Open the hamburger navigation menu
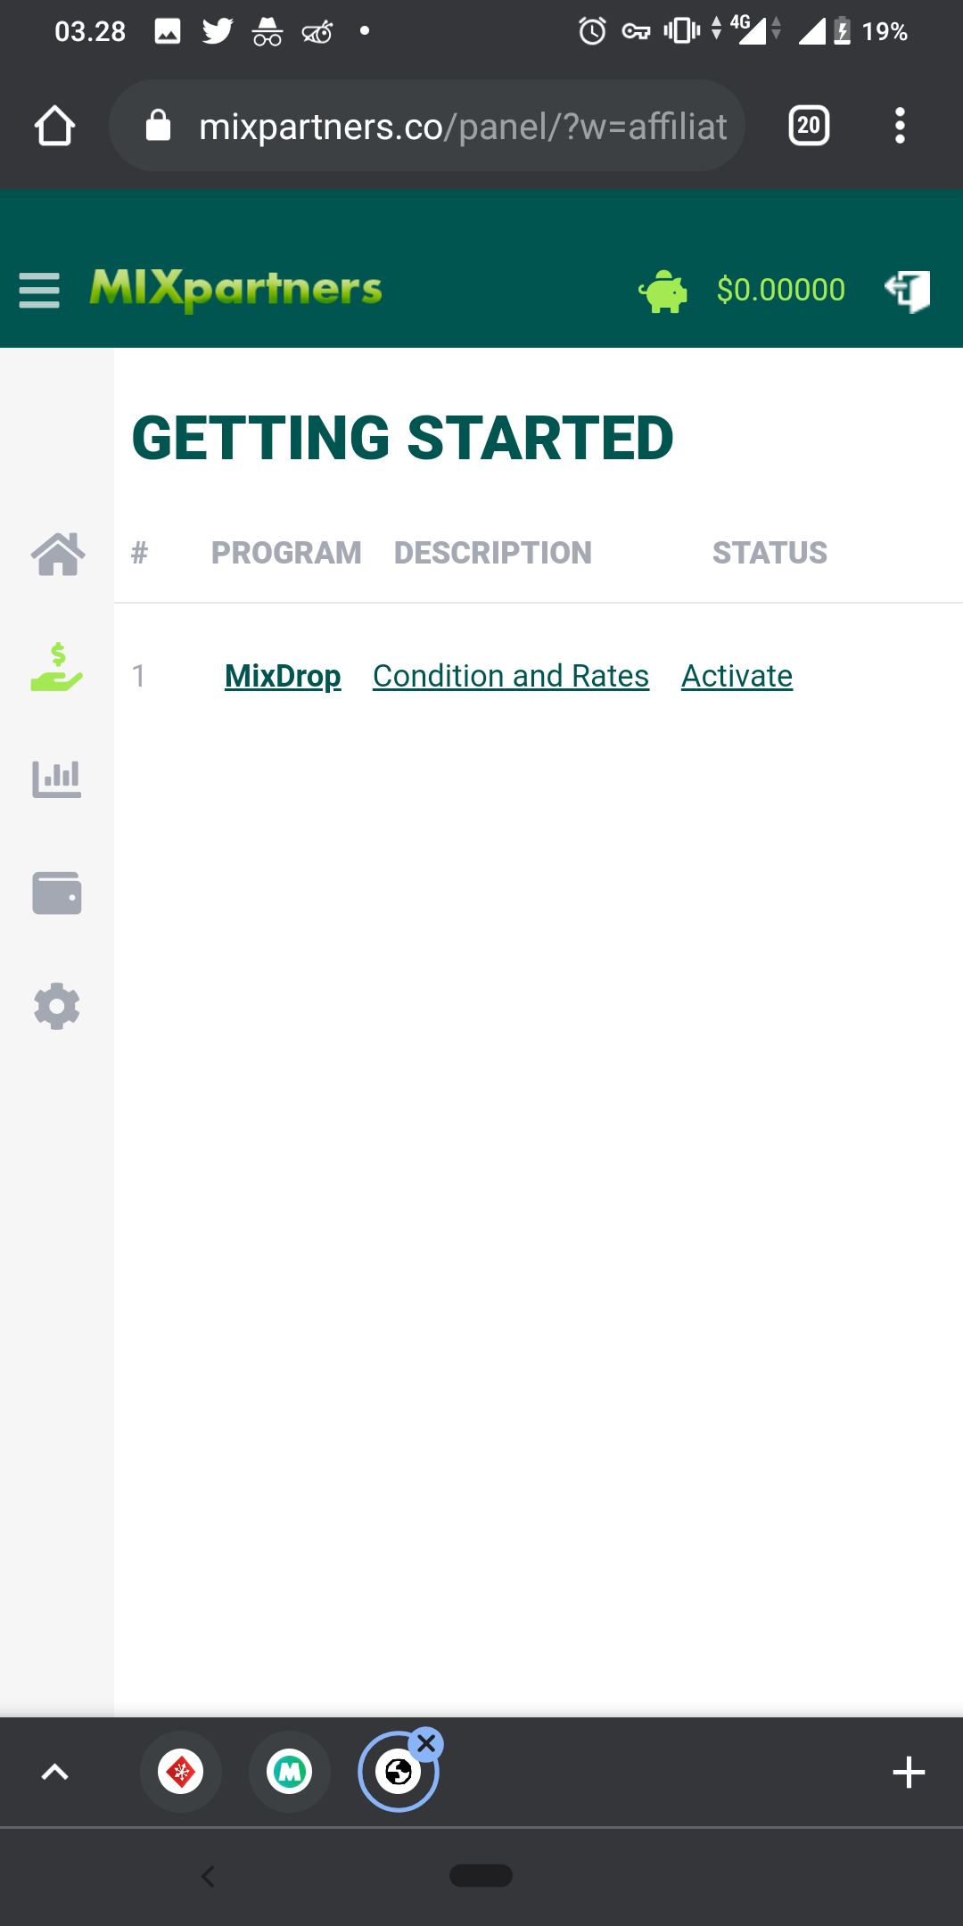The image size is (963, 1926). coord(38,289)
